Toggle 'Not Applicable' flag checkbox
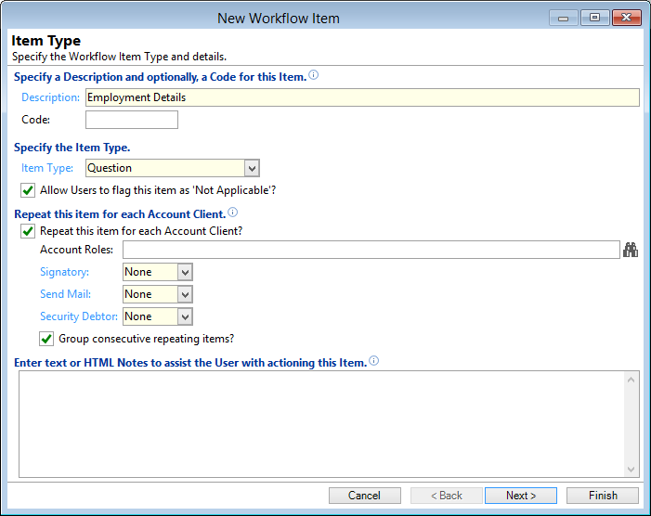 (28, 190)
